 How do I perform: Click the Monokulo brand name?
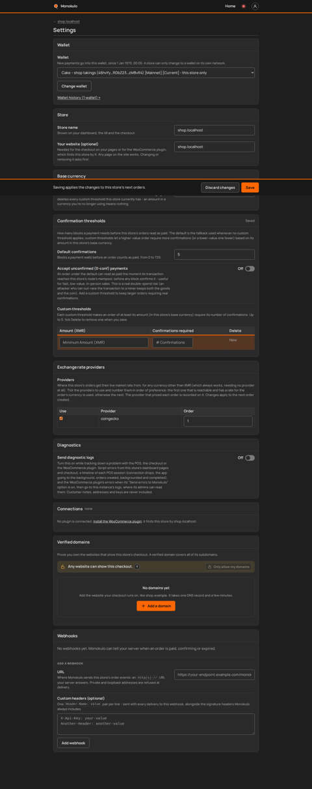69,6
